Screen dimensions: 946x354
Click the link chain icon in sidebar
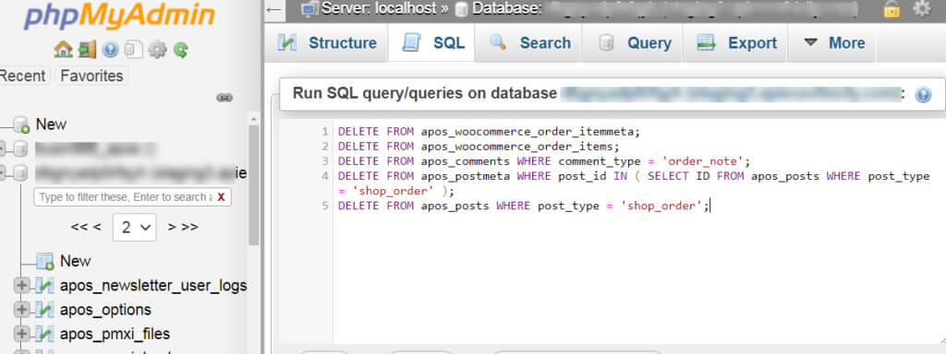point(224,98)
